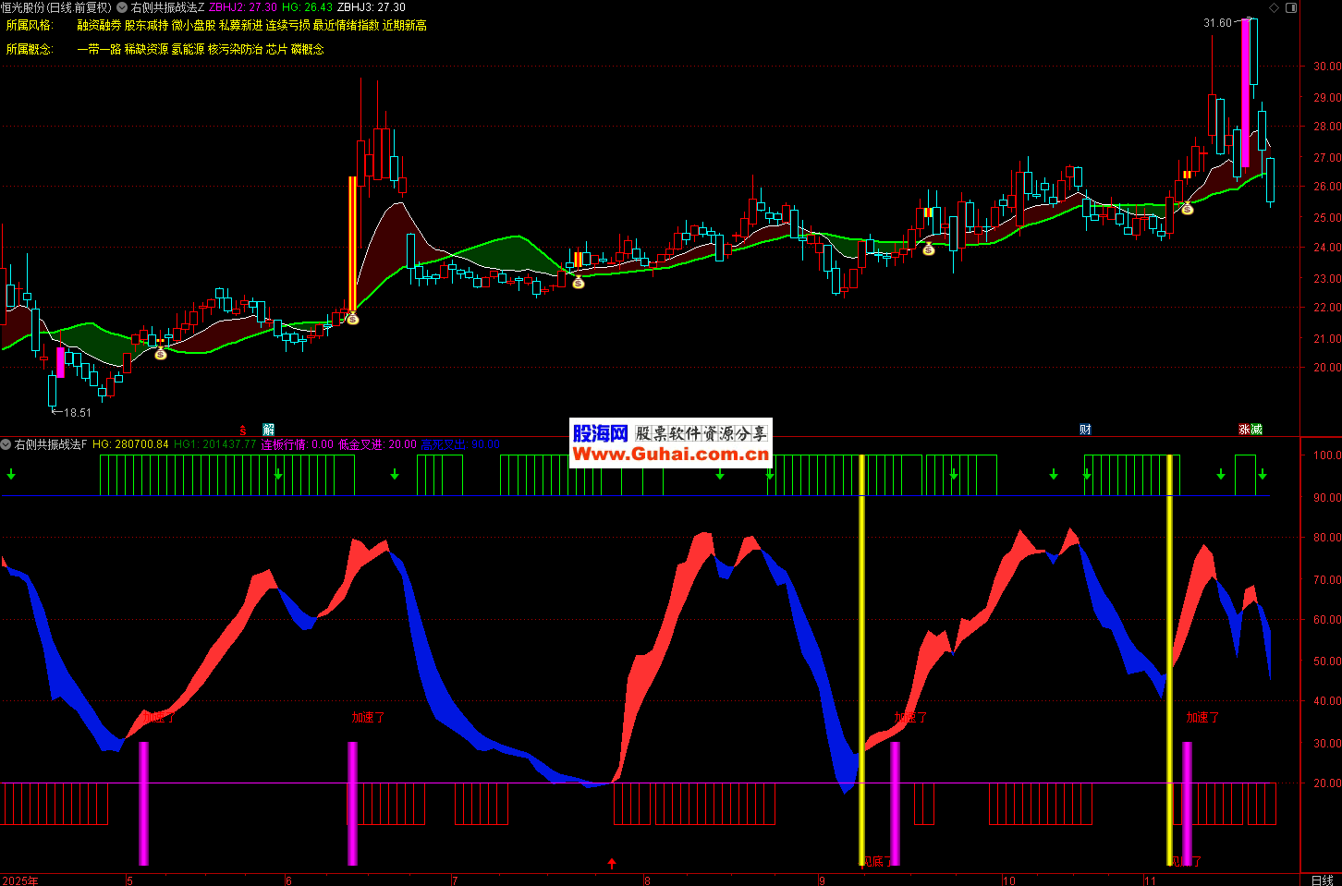Screen dimensions: 1342x886
Task: Click the red up arrow on time axis
Action: click(x=612, y=864)
